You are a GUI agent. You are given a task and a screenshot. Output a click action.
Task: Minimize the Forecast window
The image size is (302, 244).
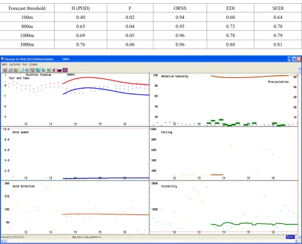point(289,59)
